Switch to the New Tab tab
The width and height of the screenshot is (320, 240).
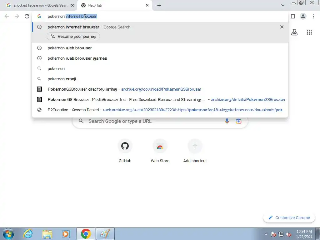pyautogui.click(x=114, y=5)
